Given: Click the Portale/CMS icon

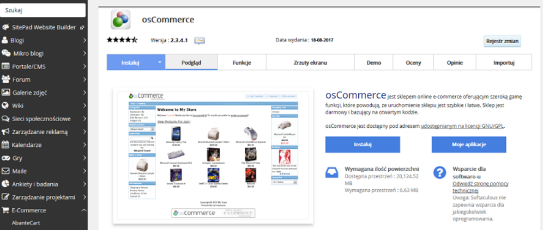Looking at the screenshot, I should click(5, 66).
